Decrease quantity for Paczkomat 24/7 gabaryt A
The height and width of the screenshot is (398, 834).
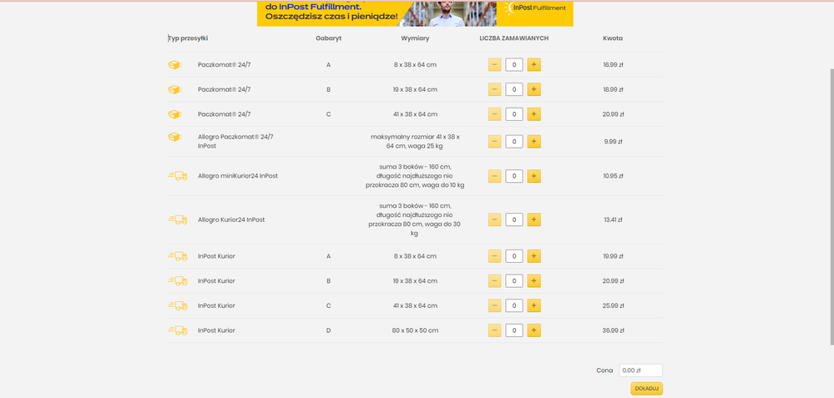click(495, 65)
